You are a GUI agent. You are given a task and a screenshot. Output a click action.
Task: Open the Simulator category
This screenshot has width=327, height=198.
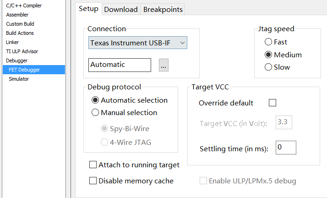click(19, 79)
